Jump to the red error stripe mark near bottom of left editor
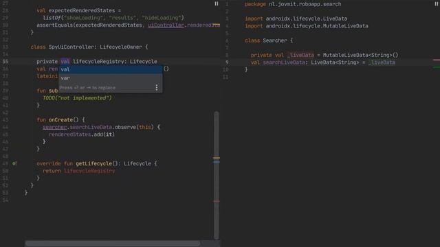This screenshot has width=440, height=247. [x=217, y=201]
